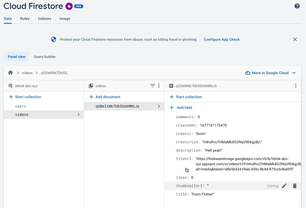Click the thumbnailUrl field name
Image resolution: width=306 pixels, height=208 pixels.
click(190, 186)
